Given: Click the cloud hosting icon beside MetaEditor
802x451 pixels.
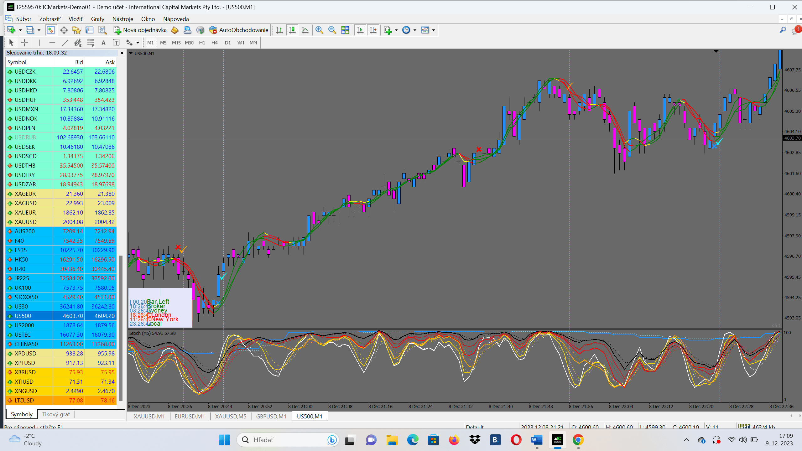Looking at the screenshot, I should (187, 30).
